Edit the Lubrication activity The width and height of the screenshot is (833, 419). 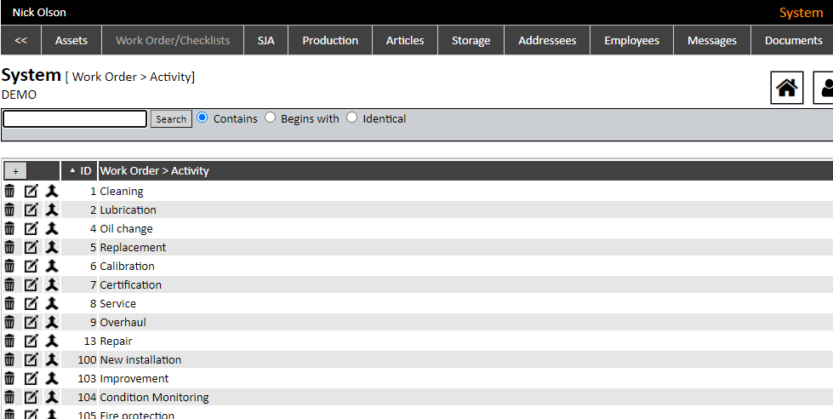tap(31, 210)
